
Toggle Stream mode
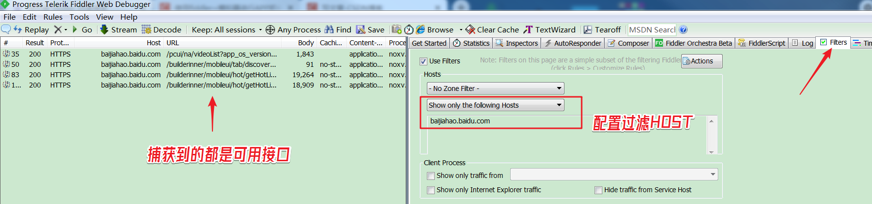(118, 29)
